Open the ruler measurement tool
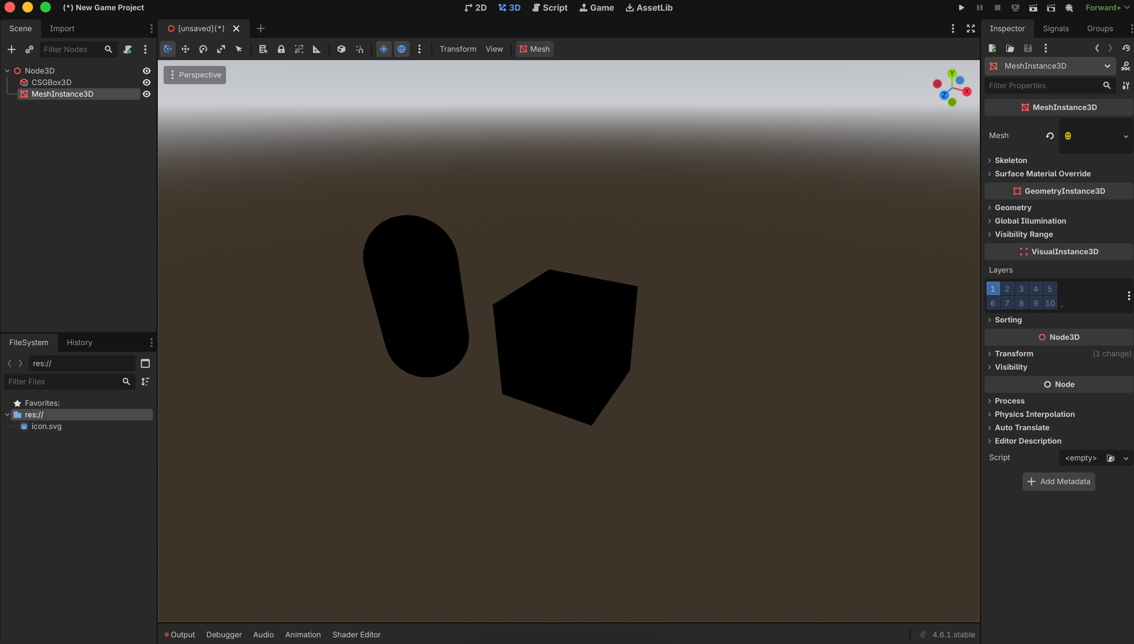The height and width of the screenshot is (644, 1134). coord(317,49)
